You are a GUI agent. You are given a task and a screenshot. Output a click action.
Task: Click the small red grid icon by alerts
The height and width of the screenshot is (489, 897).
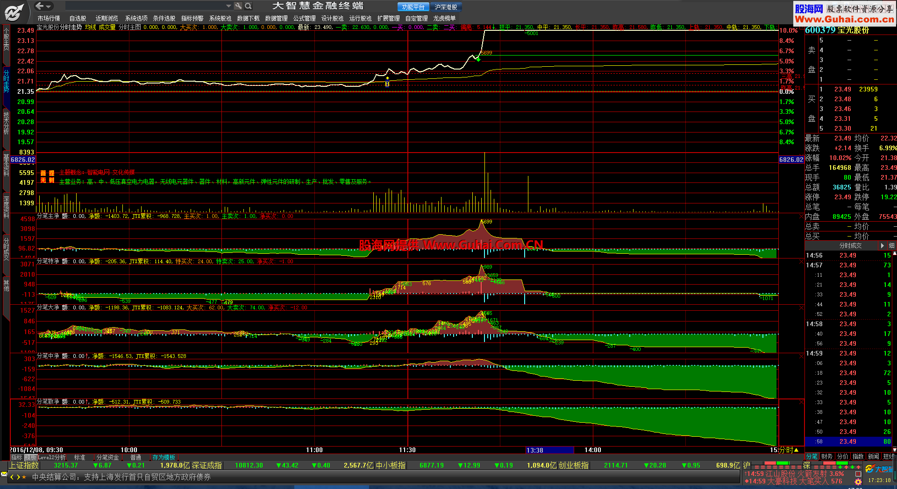point(858,474)
